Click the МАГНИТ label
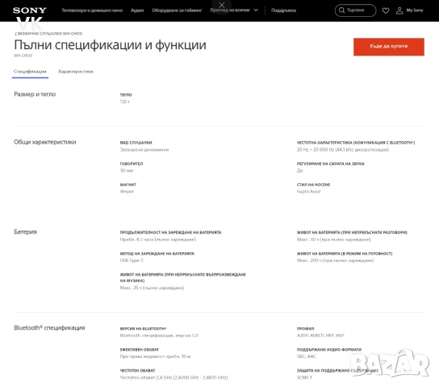Screen dimensions: 439x387 click(128, 185)
